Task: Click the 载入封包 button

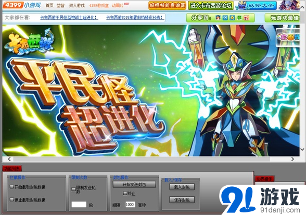Action: (x=182, y=187)
